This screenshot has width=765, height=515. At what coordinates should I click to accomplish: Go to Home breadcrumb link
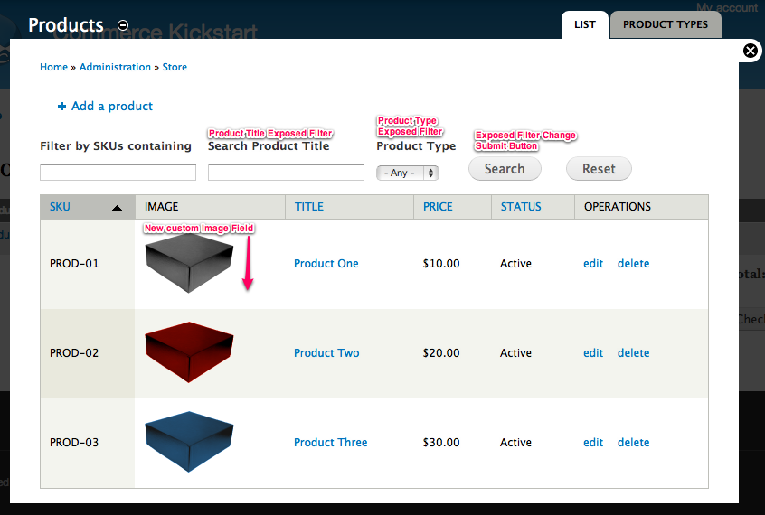[53, 67]
